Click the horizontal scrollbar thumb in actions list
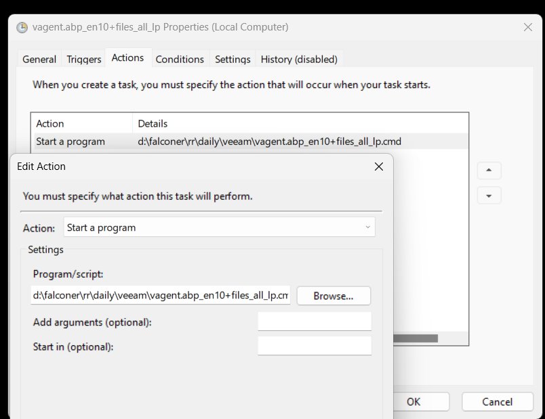 click(x=416, y=338)
